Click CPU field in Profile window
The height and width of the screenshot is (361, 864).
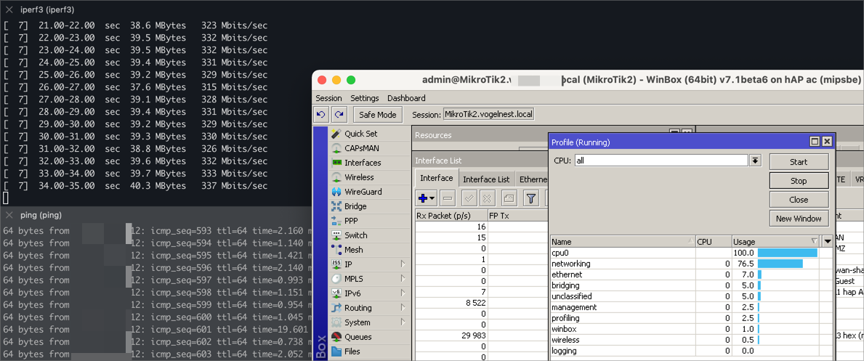pos(661,161)
